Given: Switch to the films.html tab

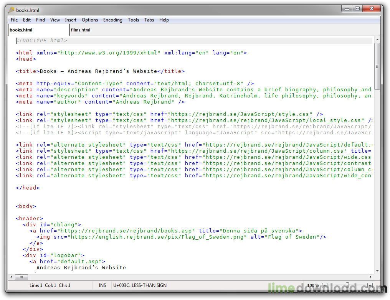Looking at the screenshot, I should 81,30.
